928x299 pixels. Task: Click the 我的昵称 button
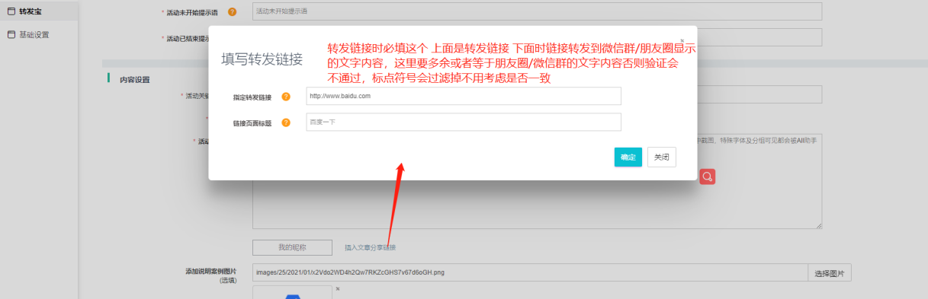tap(292, 247)
